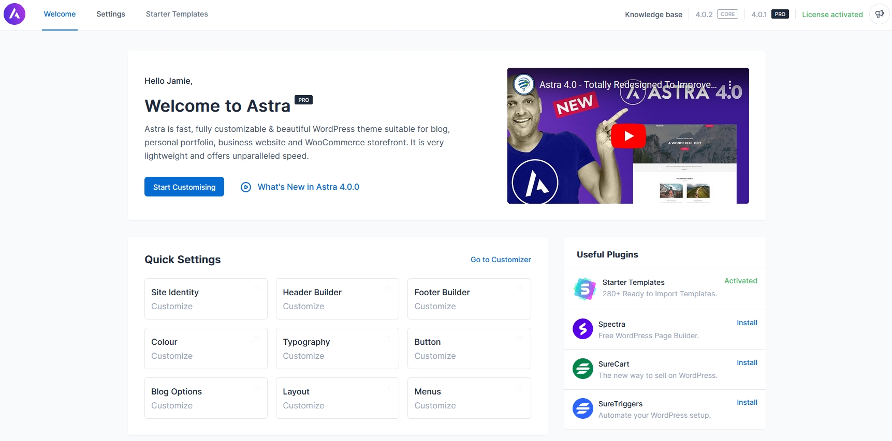Click Customize under Blog Options
This screenshot has height=441, width=892.
click(x=172, y=405)
